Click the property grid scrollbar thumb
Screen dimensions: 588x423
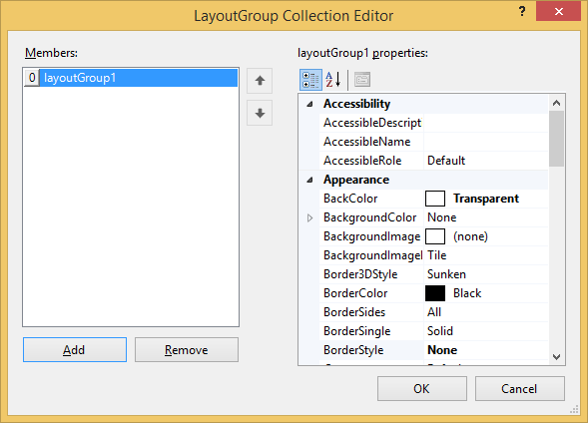coord(556,139)
